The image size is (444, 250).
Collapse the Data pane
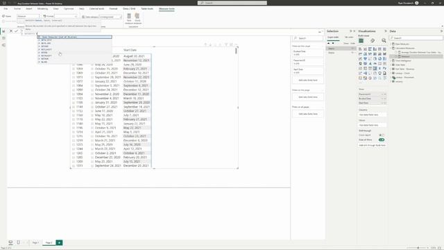441,31
